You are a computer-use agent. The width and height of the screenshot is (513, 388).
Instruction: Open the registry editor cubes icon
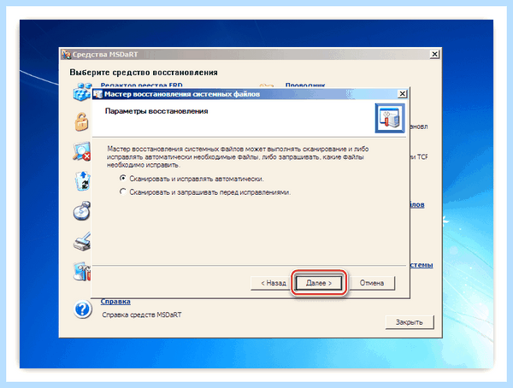[x=81, y=91]
